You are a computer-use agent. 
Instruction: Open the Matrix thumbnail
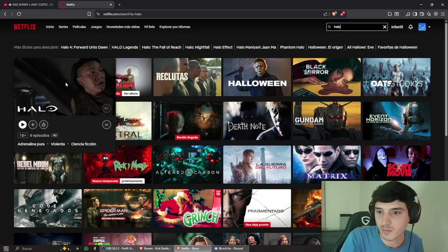[327, 164]
